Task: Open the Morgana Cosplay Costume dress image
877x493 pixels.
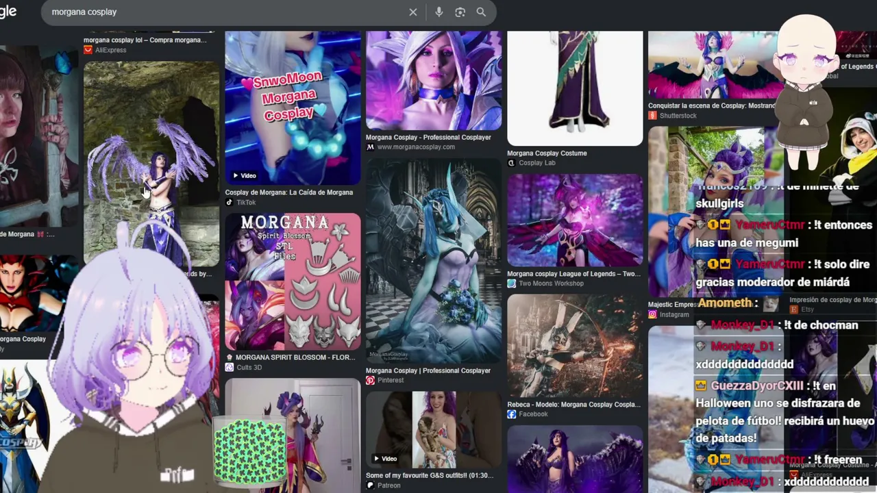Action: point(575,88)
